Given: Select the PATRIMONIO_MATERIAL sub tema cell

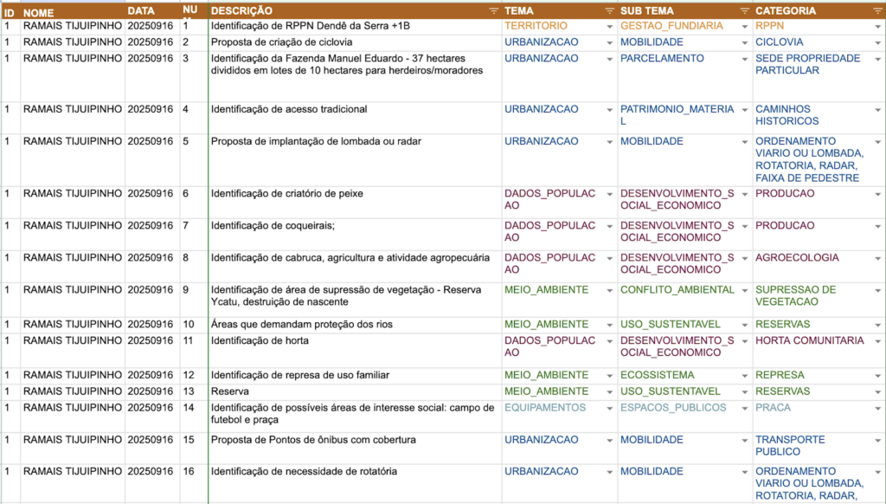Looking at the screenshot, I should coord(675,115).
